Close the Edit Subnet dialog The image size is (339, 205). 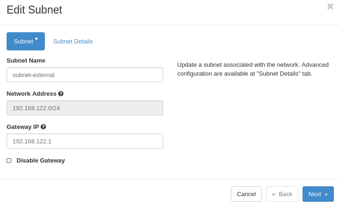pyautogui.click(x=330, y=7)
